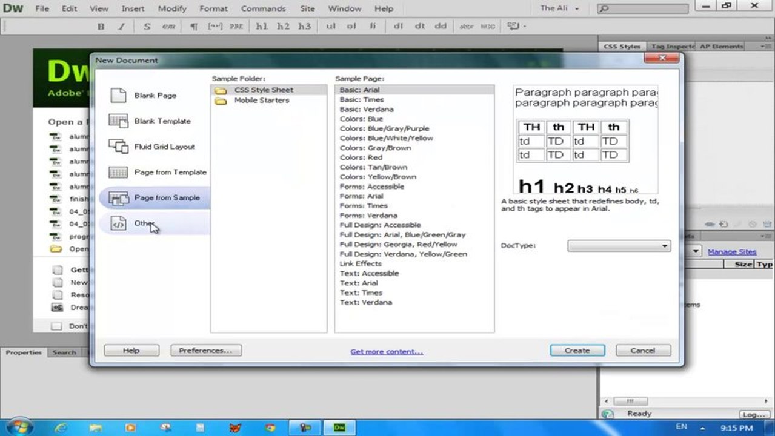Click the Bold (B) toolbar button

tap(101, 26)
